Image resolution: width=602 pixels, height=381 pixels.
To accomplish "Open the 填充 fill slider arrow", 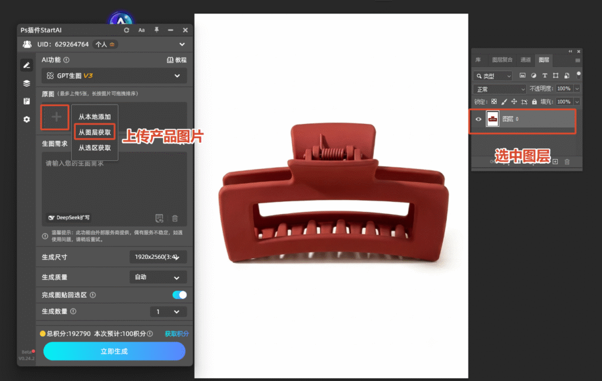I will (x=577, y=102).
